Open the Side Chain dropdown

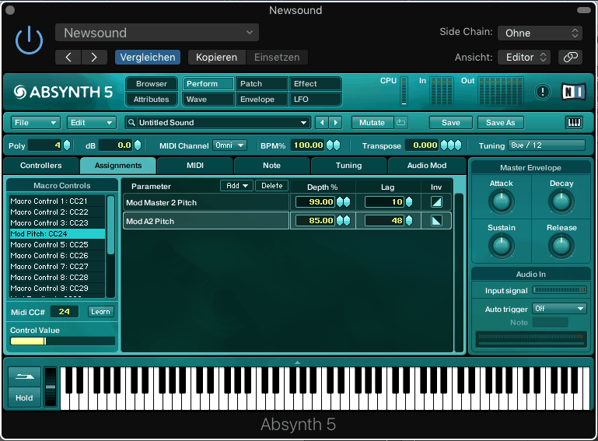tap(540, 33)
